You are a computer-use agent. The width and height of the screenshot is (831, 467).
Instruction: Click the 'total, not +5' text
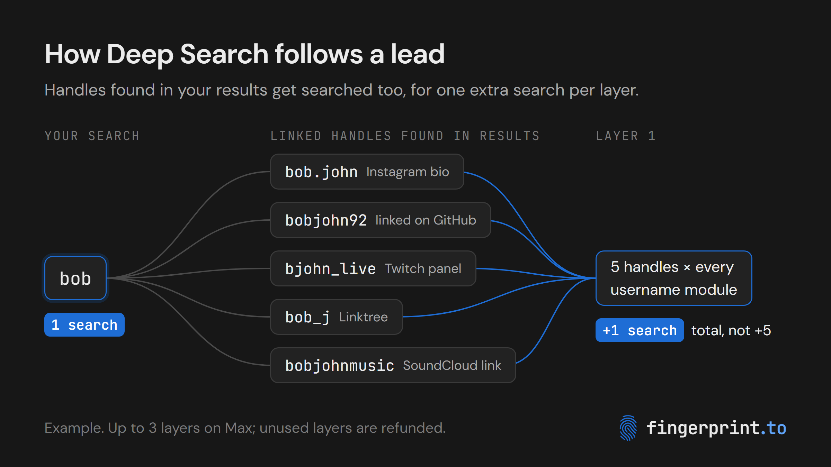click(731, 330)
